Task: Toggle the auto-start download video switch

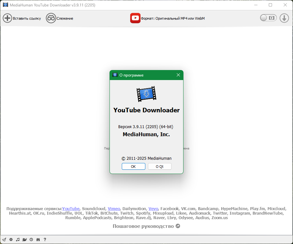Action: click(268, 18)
